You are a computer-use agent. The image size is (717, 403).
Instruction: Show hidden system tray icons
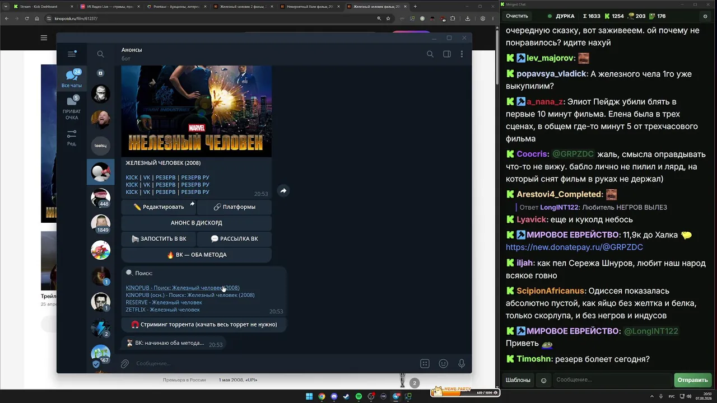(653, 397)
